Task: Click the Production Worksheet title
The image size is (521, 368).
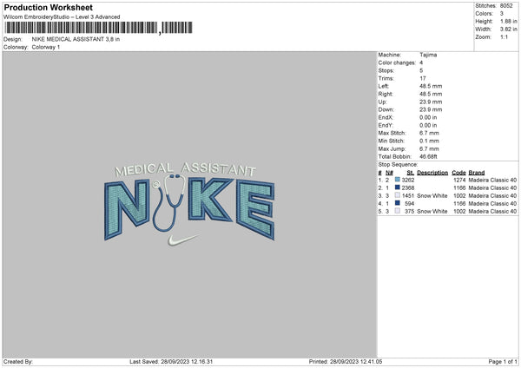Action: [x=48, y=7]
